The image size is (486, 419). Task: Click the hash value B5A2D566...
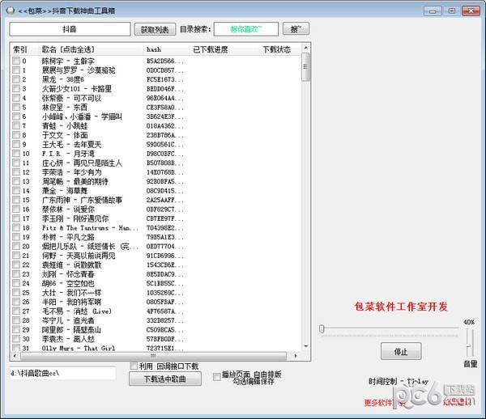pyautogui.click(x=165, y=61)
